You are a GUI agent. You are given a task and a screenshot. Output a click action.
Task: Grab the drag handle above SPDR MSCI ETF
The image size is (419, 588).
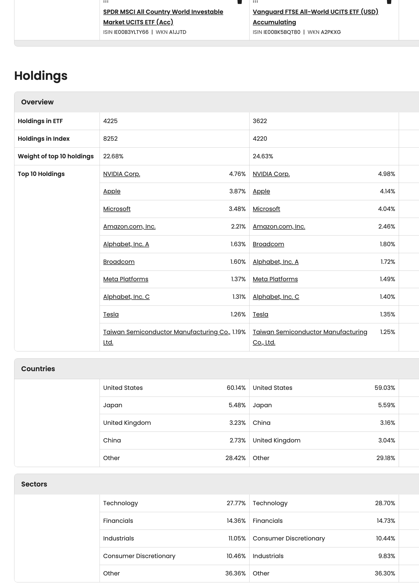pyautogui.click(x=106, y=1)
